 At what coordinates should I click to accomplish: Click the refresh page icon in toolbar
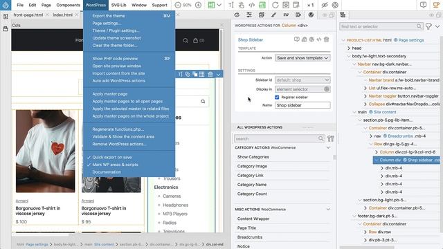tap(275, 5)
